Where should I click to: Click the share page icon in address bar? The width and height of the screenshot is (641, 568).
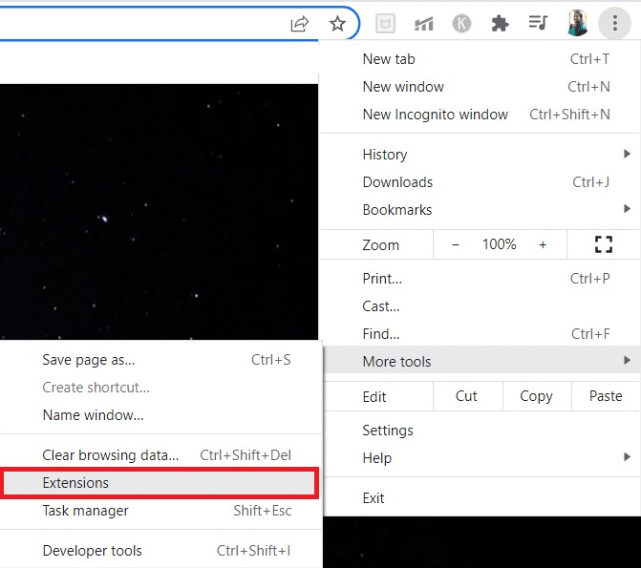pyautogui.click(x=300, y=23)
